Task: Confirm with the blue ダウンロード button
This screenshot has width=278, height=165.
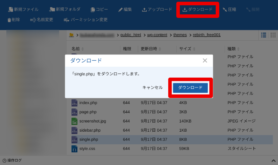Action: [190, 87]
